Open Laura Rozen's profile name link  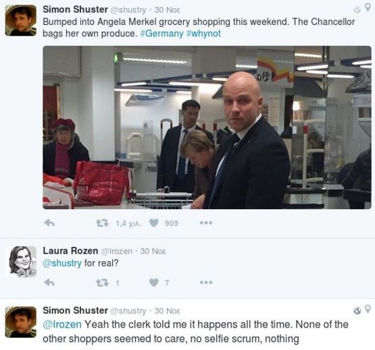tap(70, 251)
